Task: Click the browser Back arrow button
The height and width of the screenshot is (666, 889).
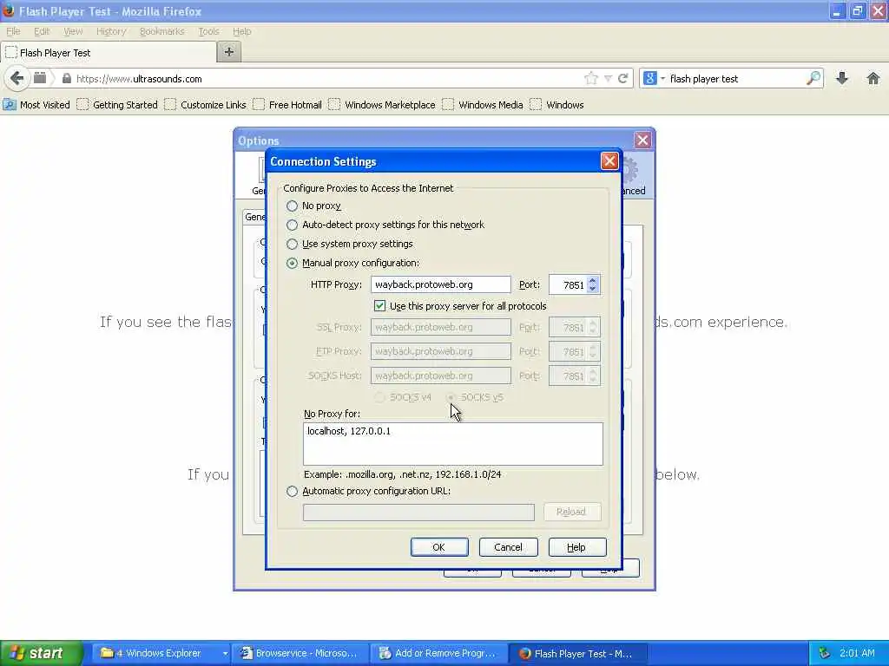Action: (17, 78)
